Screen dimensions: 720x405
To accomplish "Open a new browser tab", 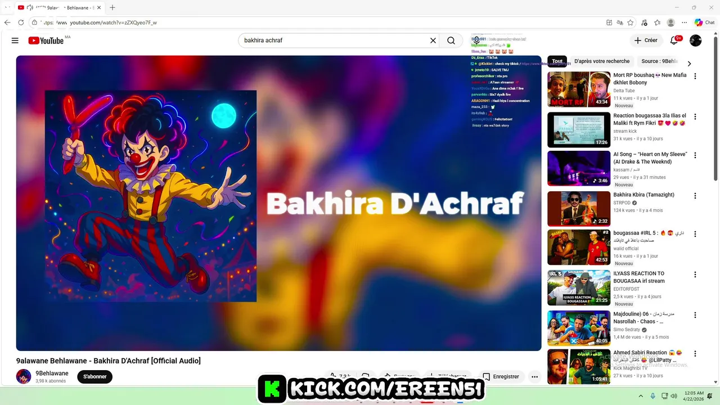I will (x=112, y=7).
